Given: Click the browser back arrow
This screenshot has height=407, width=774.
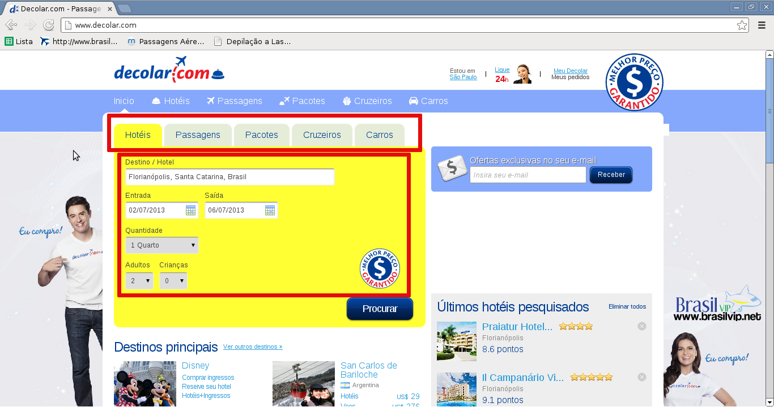Looking at the screenshot, I should pyautogui.click(x=11, y=25).
